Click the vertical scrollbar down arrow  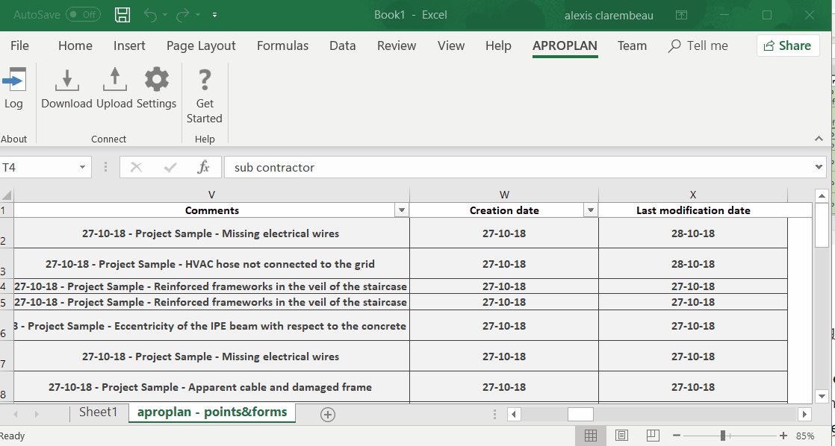tap(822, 396)
